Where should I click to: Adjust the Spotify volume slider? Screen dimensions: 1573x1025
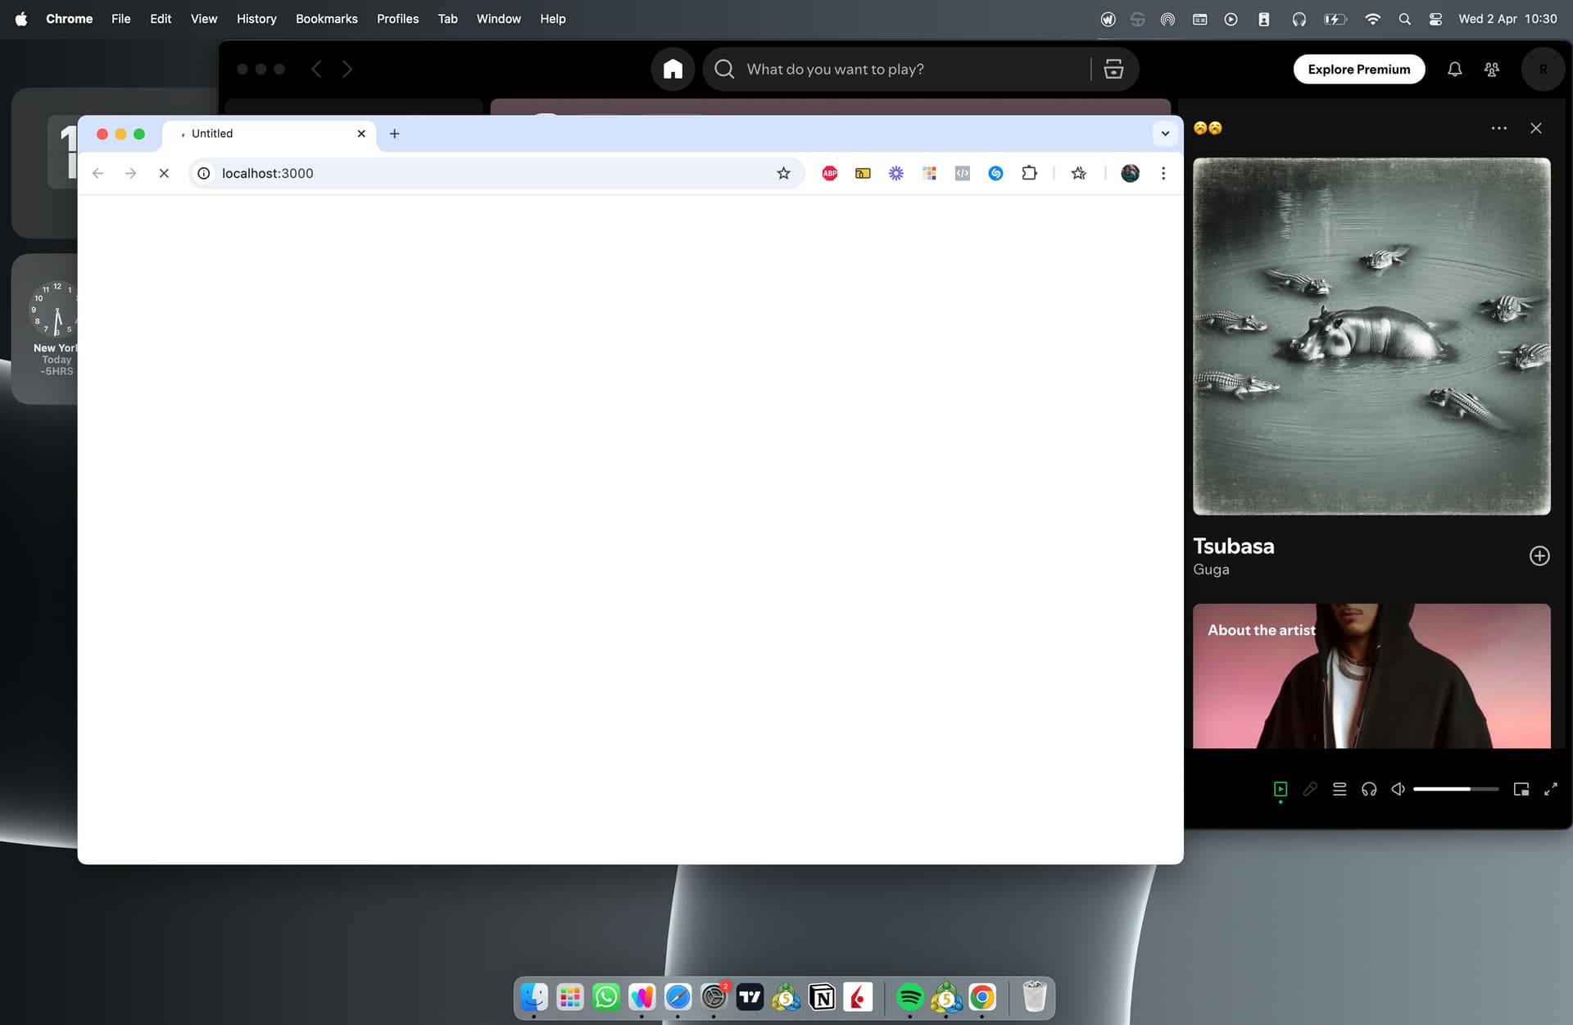(1455, 789)
